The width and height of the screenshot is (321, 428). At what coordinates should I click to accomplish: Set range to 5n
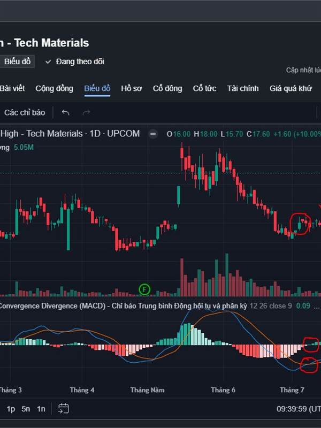(26, 409)
